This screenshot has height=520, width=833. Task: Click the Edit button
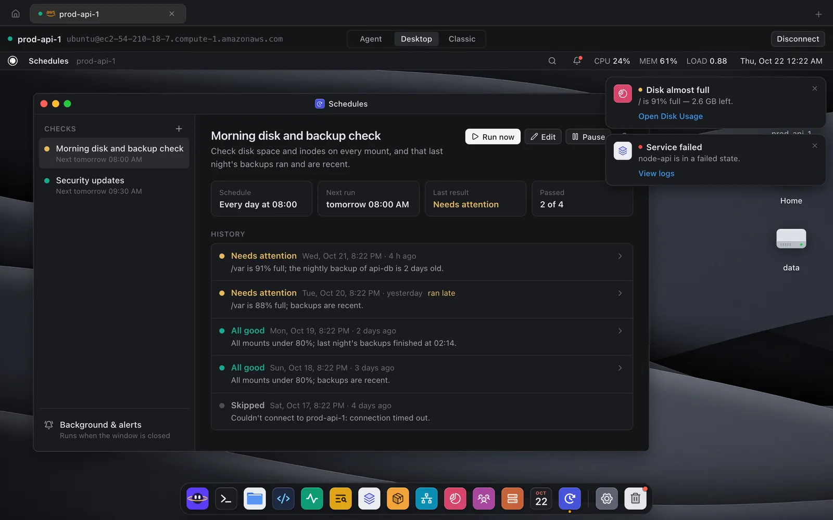543,137
